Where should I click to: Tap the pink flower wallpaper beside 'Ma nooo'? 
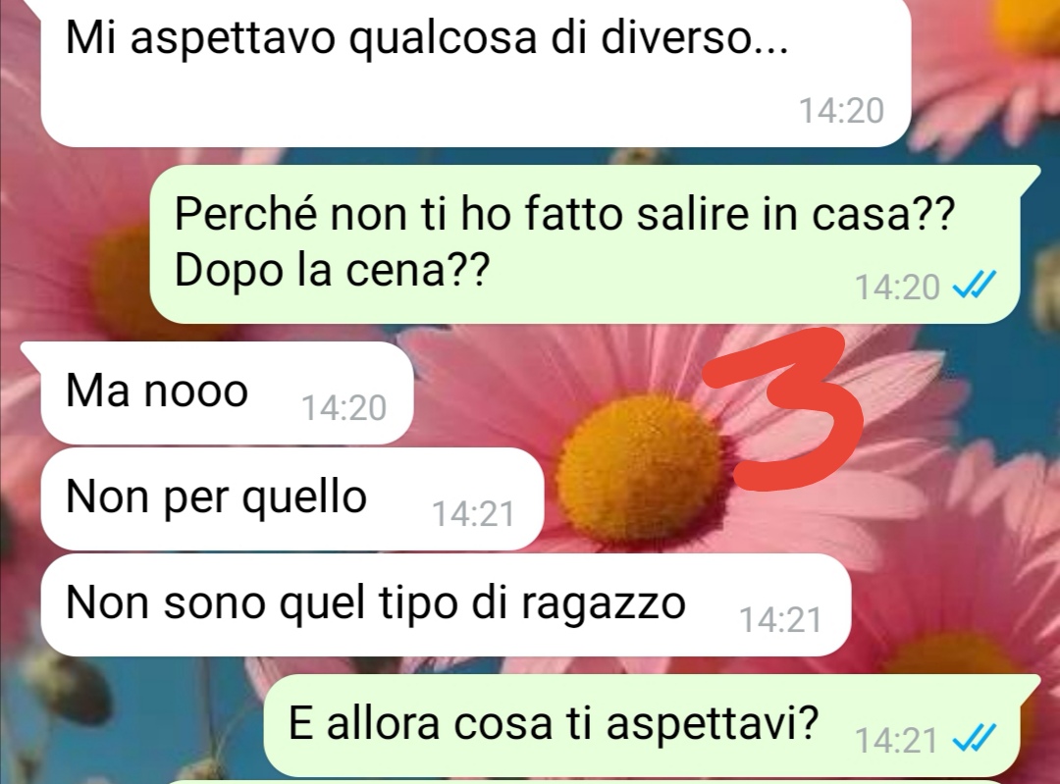click(x=487, y=386)
